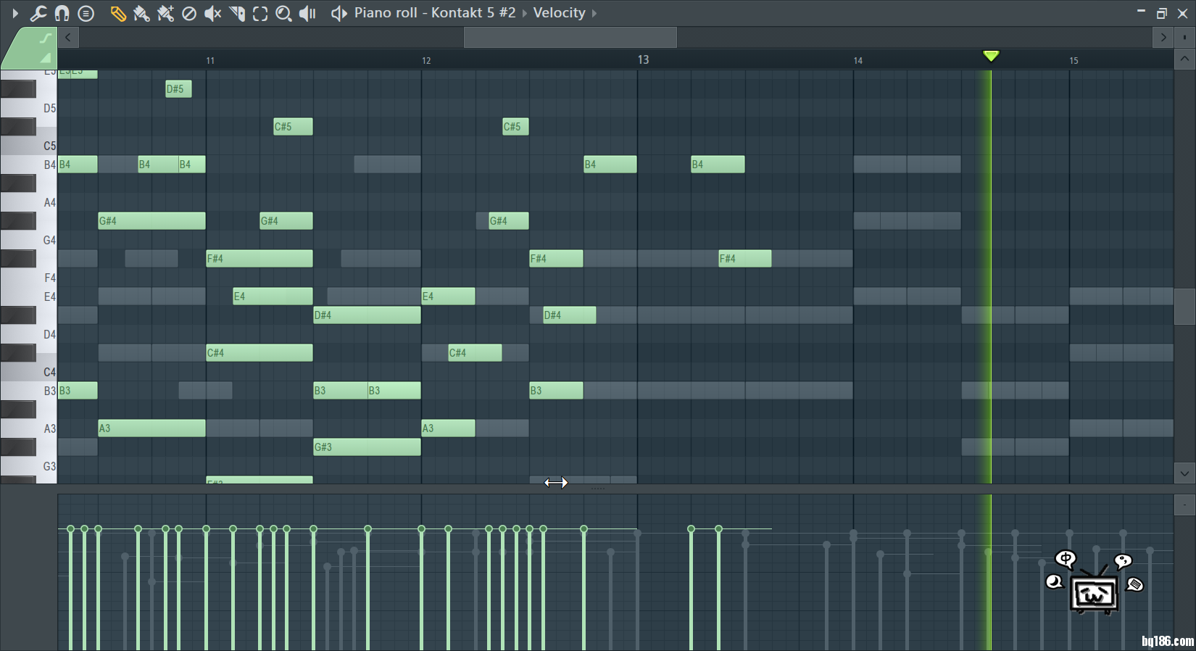Select the B4 note in bar 13
Screen dimensions: 1196x651
[718, 165]
